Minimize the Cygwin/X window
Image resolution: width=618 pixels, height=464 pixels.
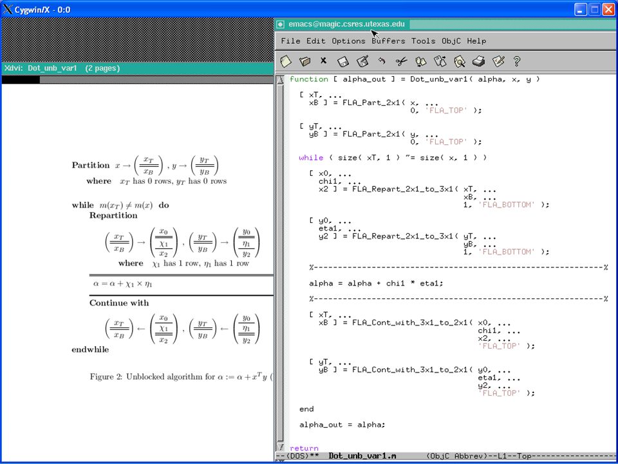tap(580, 10)
